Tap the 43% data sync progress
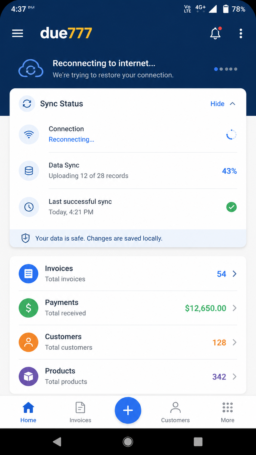This screenshot has height=455, width=256. 229,171
